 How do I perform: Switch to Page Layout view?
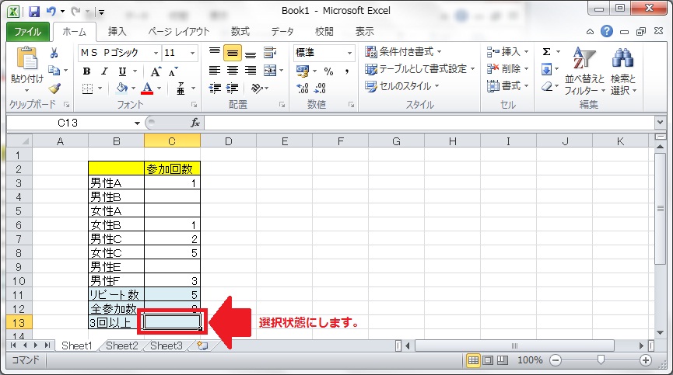click(488, 360)
